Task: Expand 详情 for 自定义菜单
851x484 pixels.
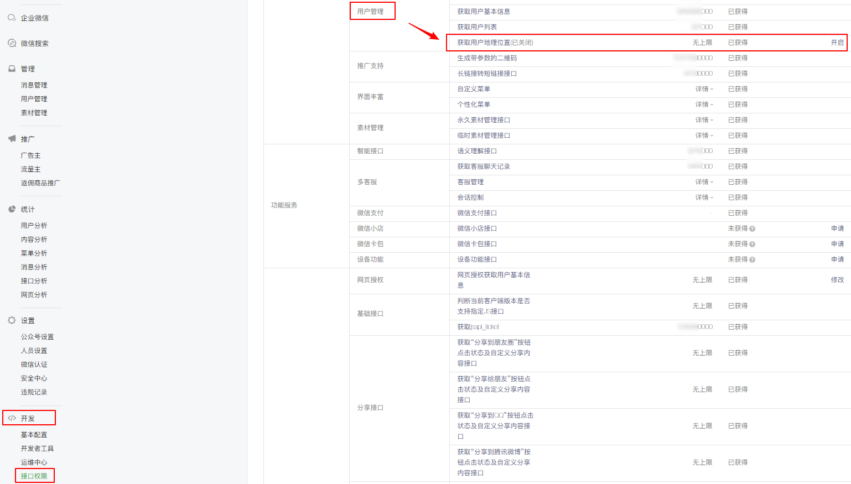Action: (702, 89)
